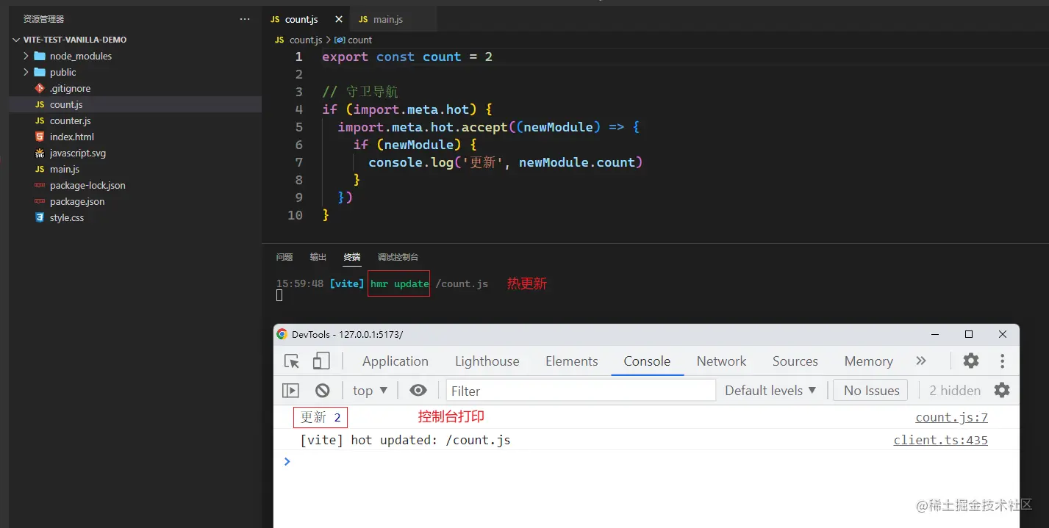Open javascript.svg file
This screenshot has height=528, width=1049.
pyautogui.click(x=78, y=153)
